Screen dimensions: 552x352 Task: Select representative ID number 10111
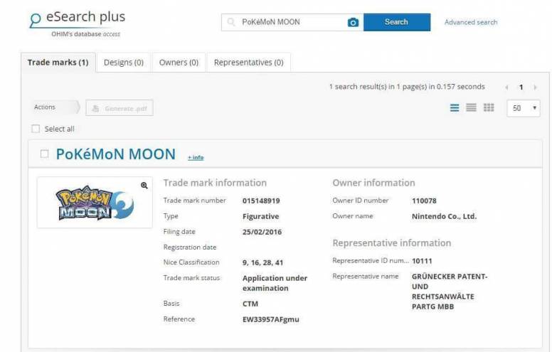point(422,261)
